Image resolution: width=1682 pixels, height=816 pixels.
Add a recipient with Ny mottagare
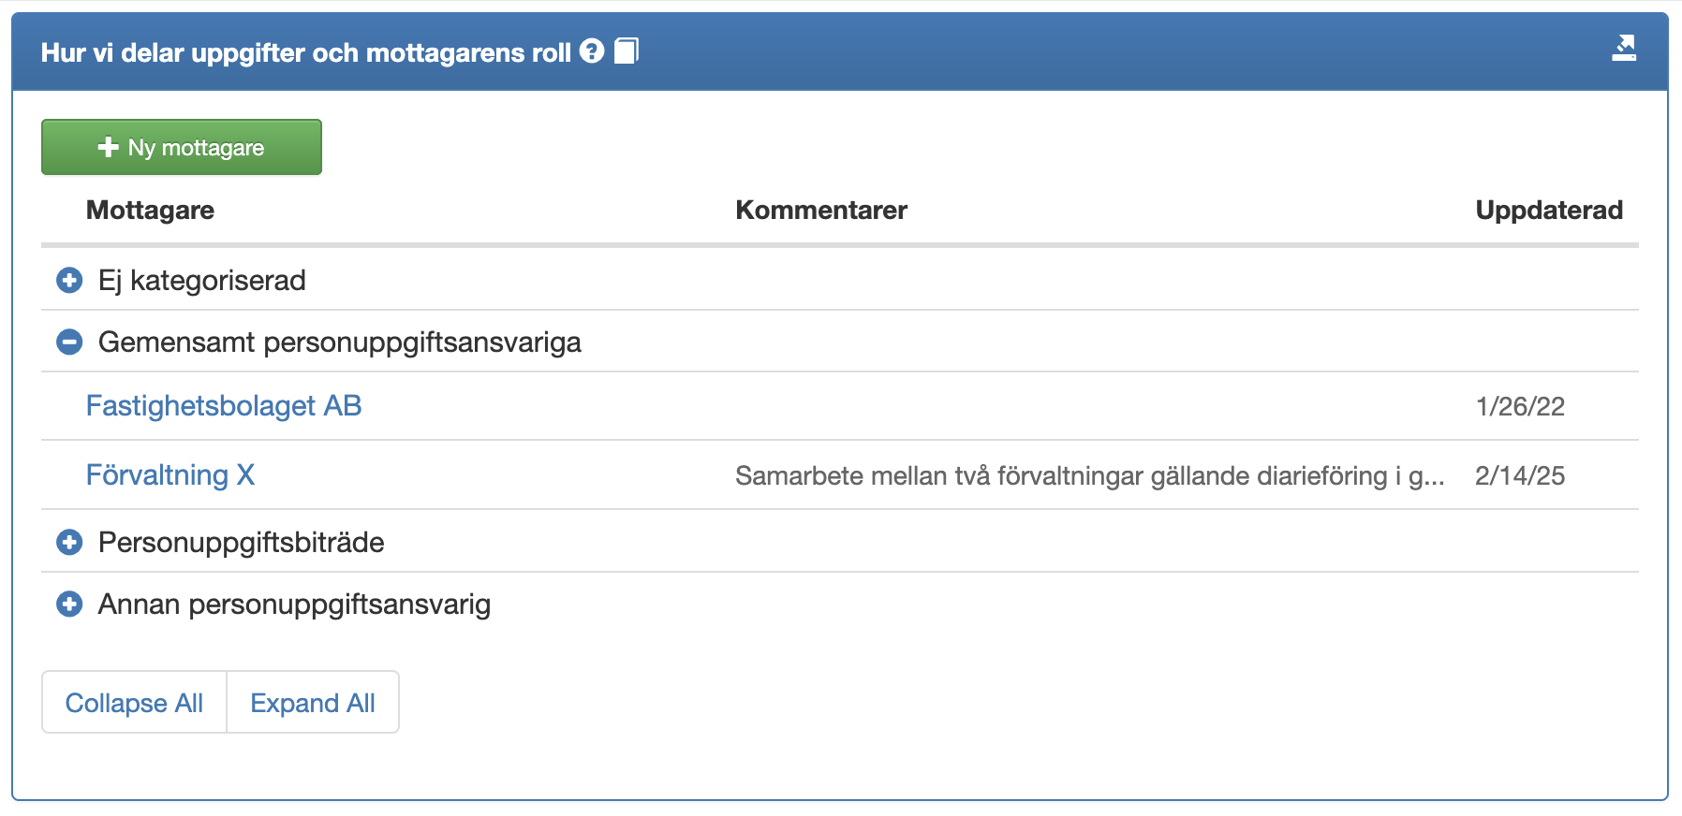tap(182, 147)
